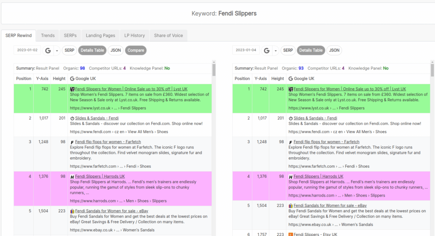Click the Etsy favicon in right panel result 6
Screen dimensions: 435x236
click(x=291, y=234)
